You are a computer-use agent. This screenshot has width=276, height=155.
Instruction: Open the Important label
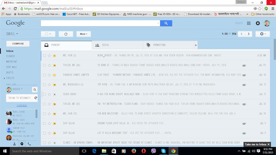click(12, 62)
